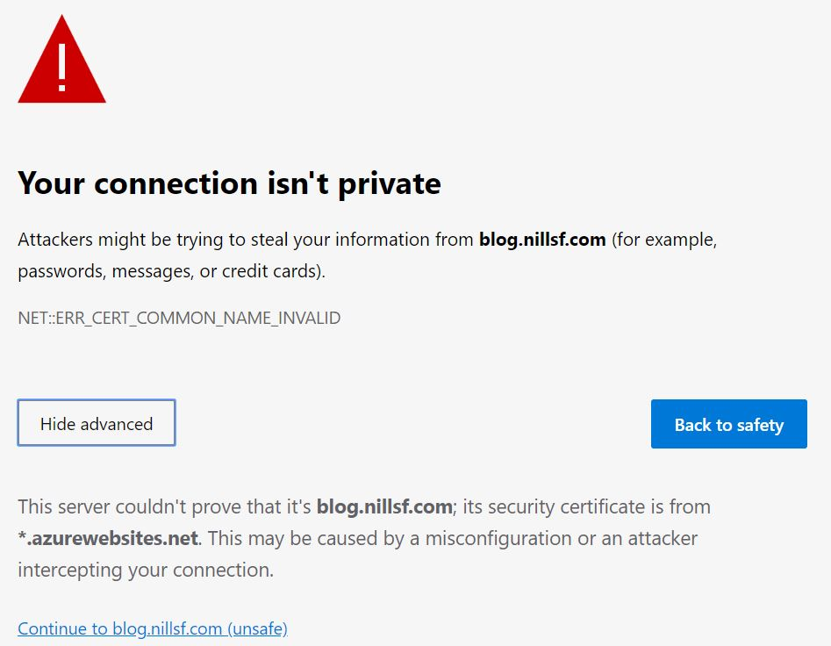Click the "(for example," text
831x646 pixels.
point(664,240)
